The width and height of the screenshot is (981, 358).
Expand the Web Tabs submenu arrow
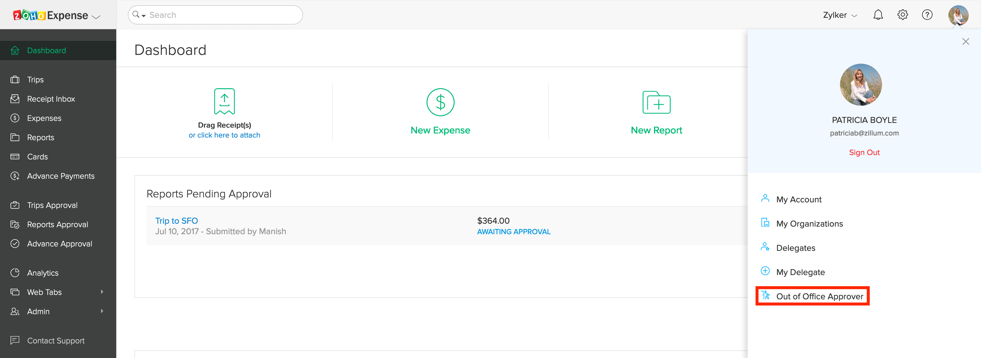point(102,292)
